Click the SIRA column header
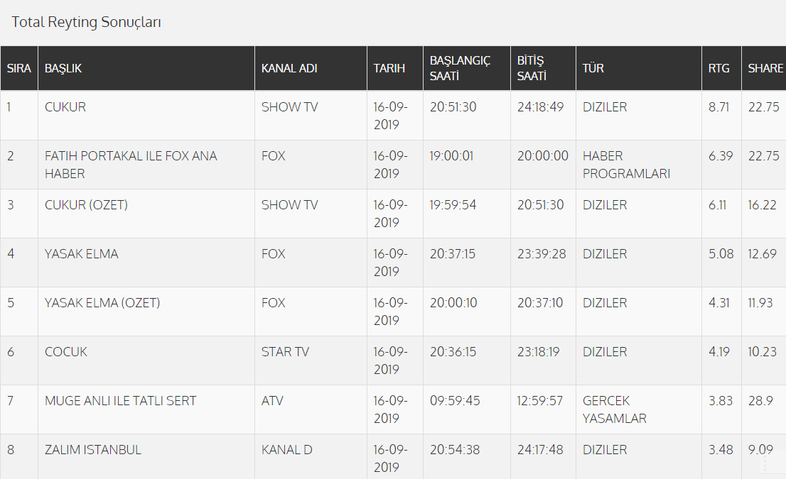The height and width of the screenshot is (479, 786). [19, 69]
